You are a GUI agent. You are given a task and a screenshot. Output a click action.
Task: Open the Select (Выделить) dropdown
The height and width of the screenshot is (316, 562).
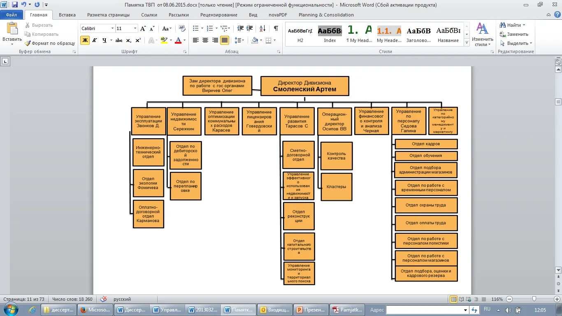coord(516,43)
